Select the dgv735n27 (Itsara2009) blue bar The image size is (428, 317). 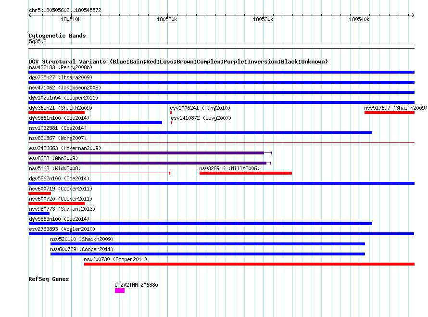coord(221,82)
